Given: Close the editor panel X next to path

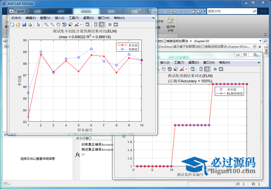Looking at the screenshot, I should 260,47.
